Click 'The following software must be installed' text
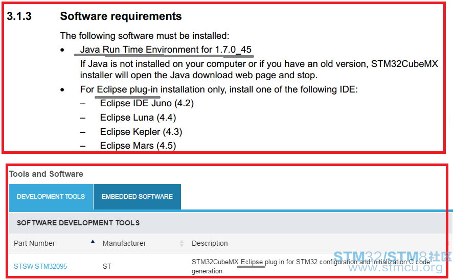 (x=145, y=36)
